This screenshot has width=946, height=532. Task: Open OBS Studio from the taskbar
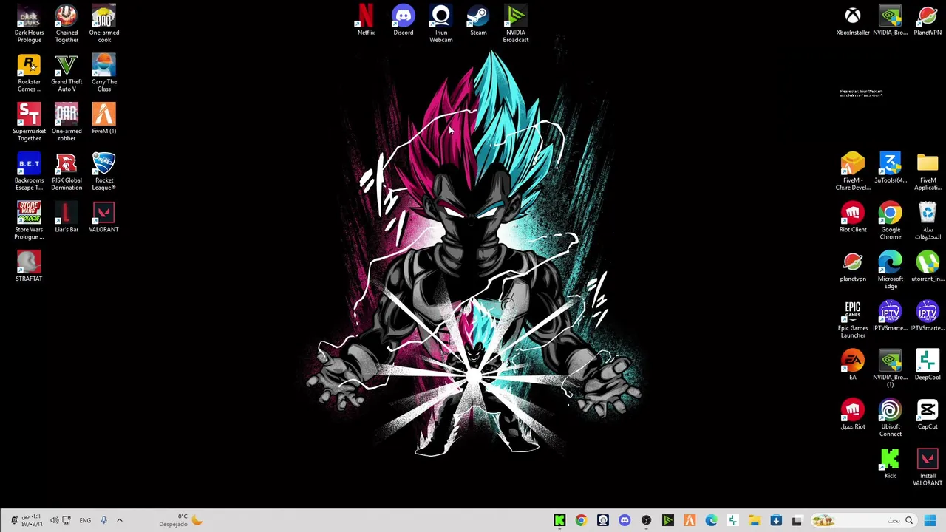point(647,521)
